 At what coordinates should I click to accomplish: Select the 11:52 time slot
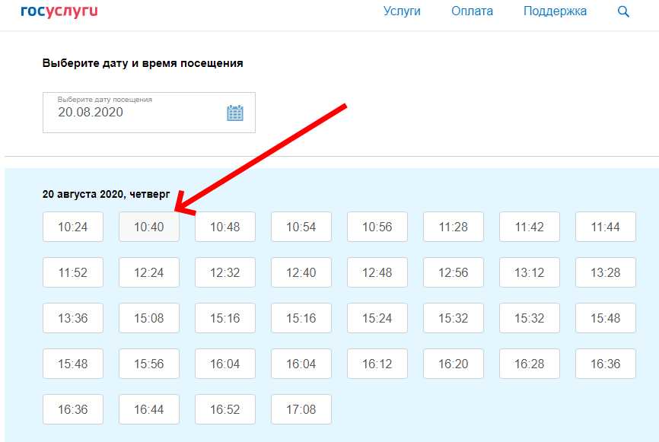73,272
